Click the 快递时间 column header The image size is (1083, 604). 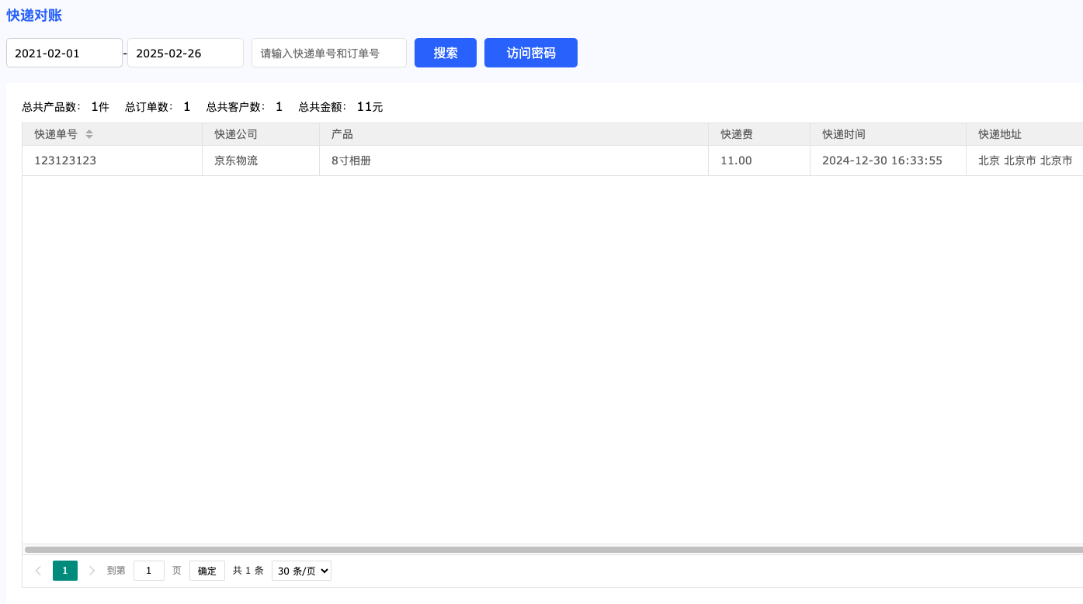pyautogui.click(x=843, y=134)
